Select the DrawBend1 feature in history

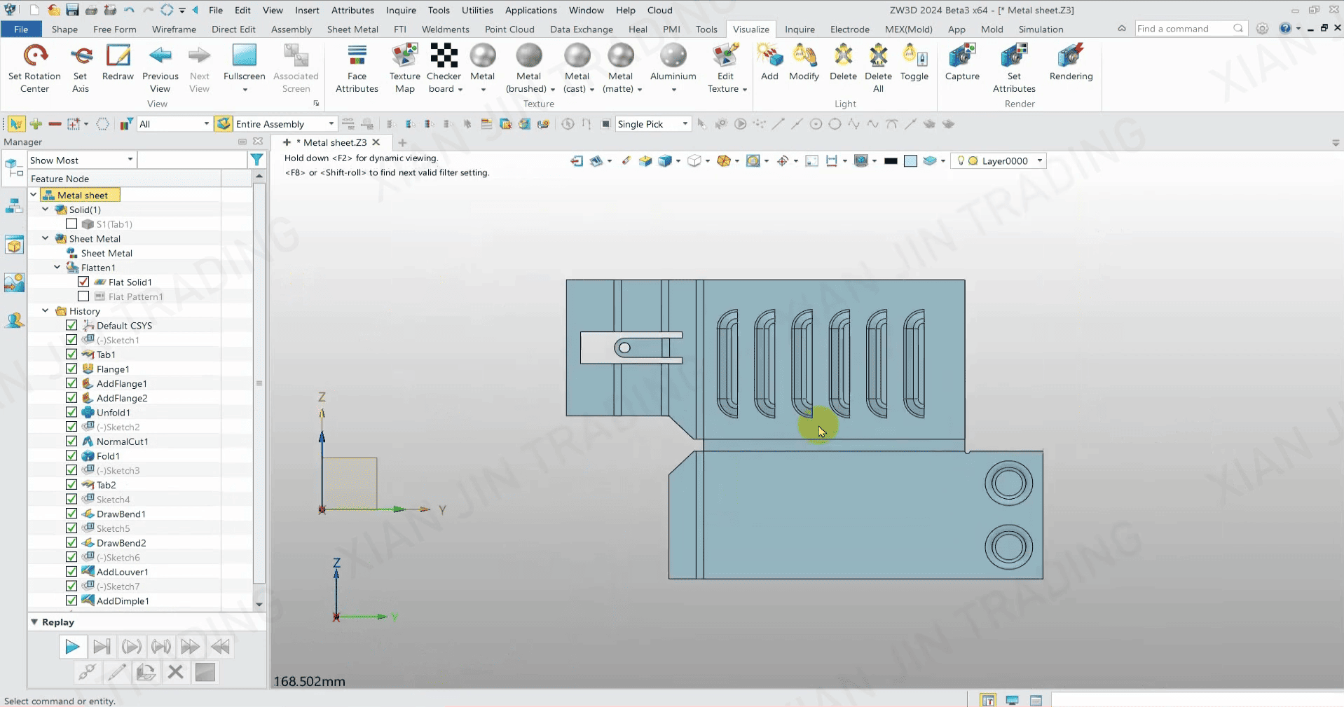[x=121, y=514]
